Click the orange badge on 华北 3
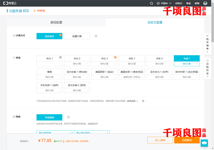Image resolution: width=214 pixels, height=150 pixels. click(x=115, y=57)
